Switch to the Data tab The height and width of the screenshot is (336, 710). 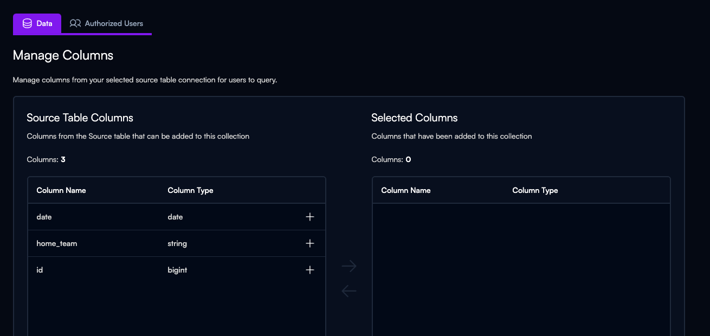point(37,24)
